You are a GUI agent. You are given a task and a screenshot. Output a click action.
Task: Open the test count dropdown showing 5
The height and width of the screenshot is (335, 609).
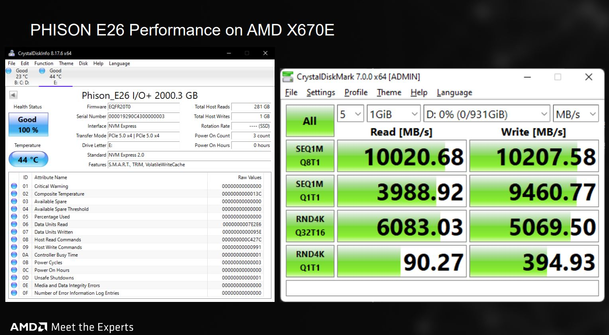tap(351, 115)
